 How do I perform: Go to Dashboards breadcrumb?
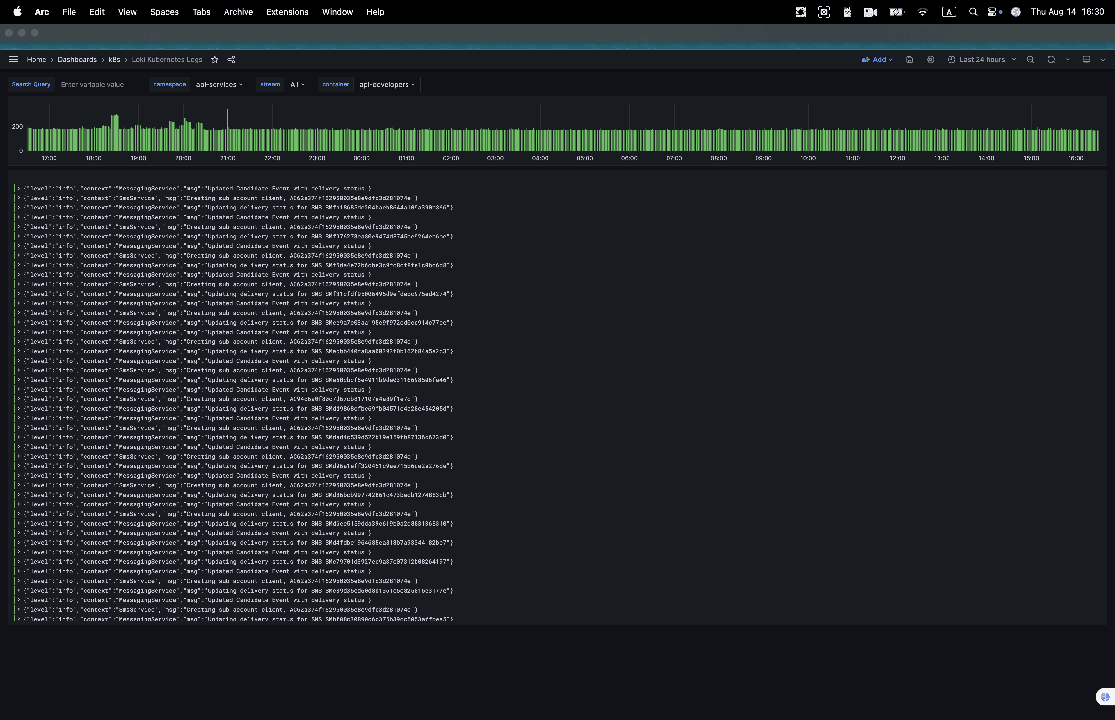click(x=77, y=59)
